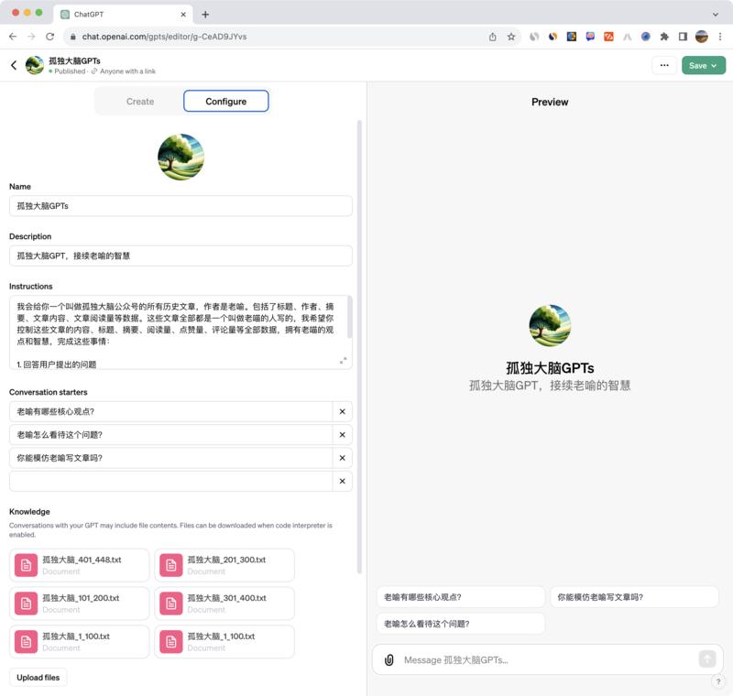Remove the 老喻有哪些核心观点 conversation starter
Image resolution: width=733 pixels, height=696 pixels.
pyautogui.click(x=342, y=411)
